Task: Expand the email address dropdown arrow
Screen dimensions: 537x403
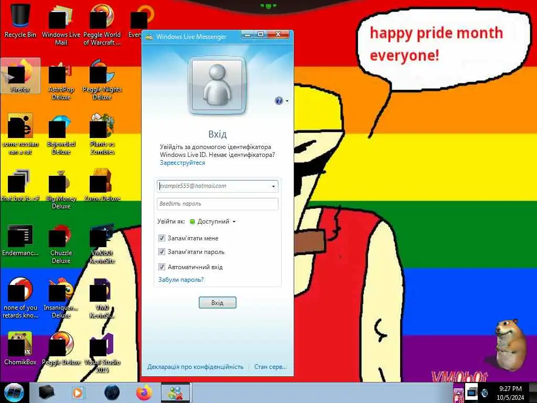Action: 273,186
